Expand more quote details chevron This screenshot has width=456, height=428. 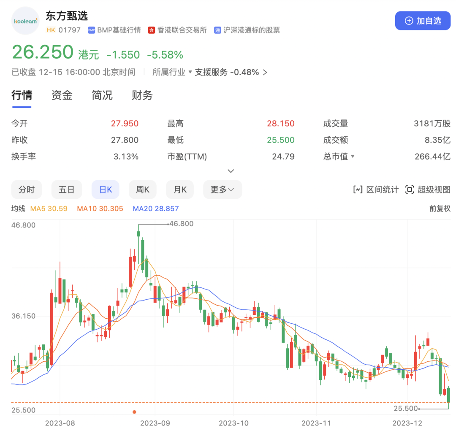pos(231,171)
